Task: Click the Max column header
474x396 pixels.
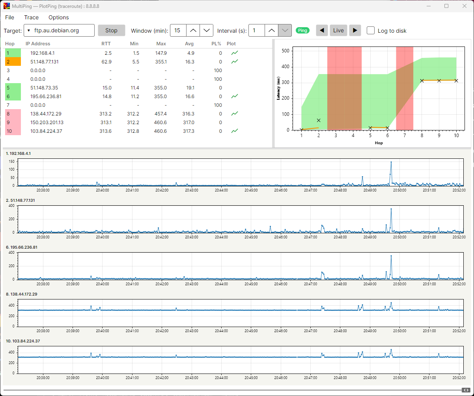Action: pos(161,44)
